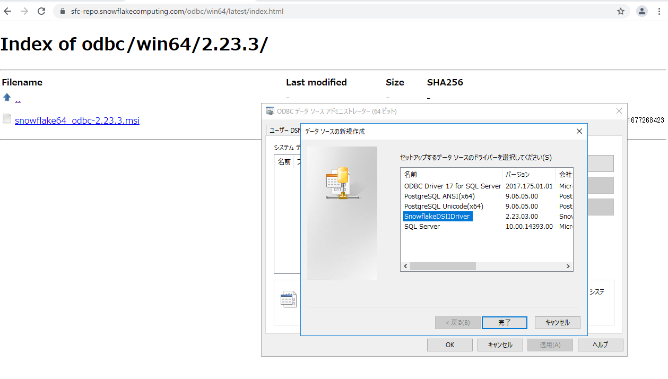The width and height of the screenshot is (668, 379).
Task: Switch to ユーザー DSN tab
Action: 283,130
